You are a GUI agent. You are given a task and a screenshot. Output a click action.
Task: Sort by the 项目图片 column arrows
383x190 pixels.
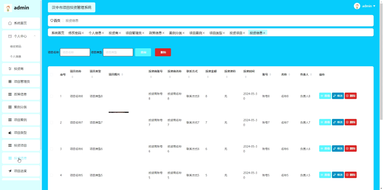tap(122, 74)
